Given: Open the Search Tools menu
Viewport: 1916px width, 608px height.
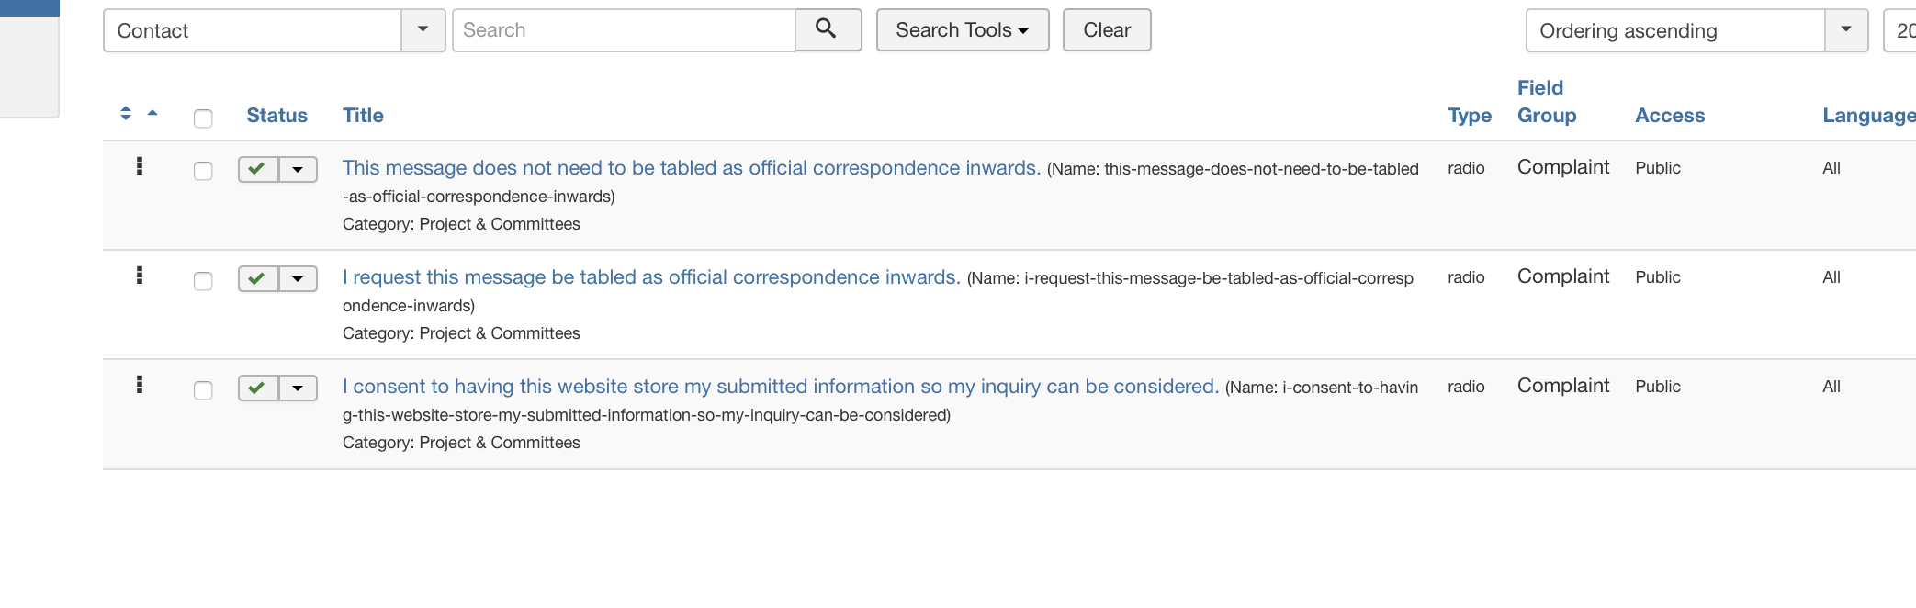Looking at the screenshot, I should click(x=962, y=30).
